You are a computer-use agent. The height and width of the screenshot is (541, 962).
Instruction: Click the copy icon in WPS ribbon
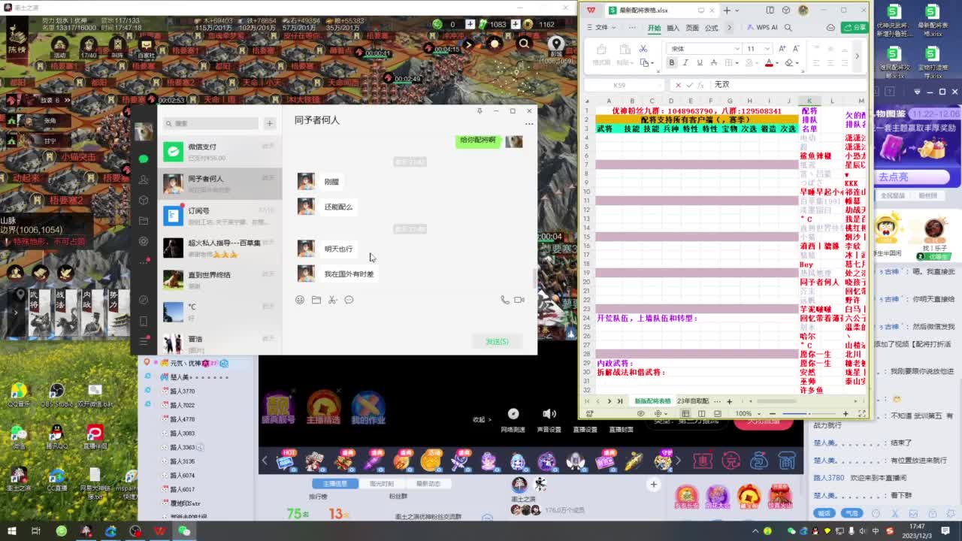click(x=644, y=63)
